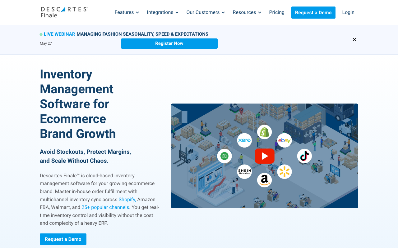Click the SHEIN Marketplace logo circle
Image resolution: width=398 pixels, height=248 pixels.
coord(244,172)
